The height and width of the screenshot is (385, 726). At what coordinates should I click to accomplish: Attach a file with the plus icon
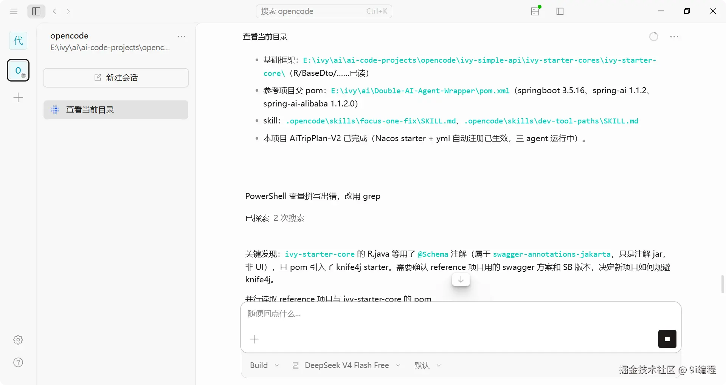tap(254, 339)
